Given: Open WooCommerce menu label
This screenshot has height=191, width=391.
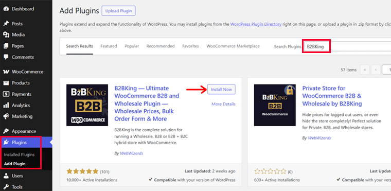Looking at the screenshot, I should click(x=27, y=72).
